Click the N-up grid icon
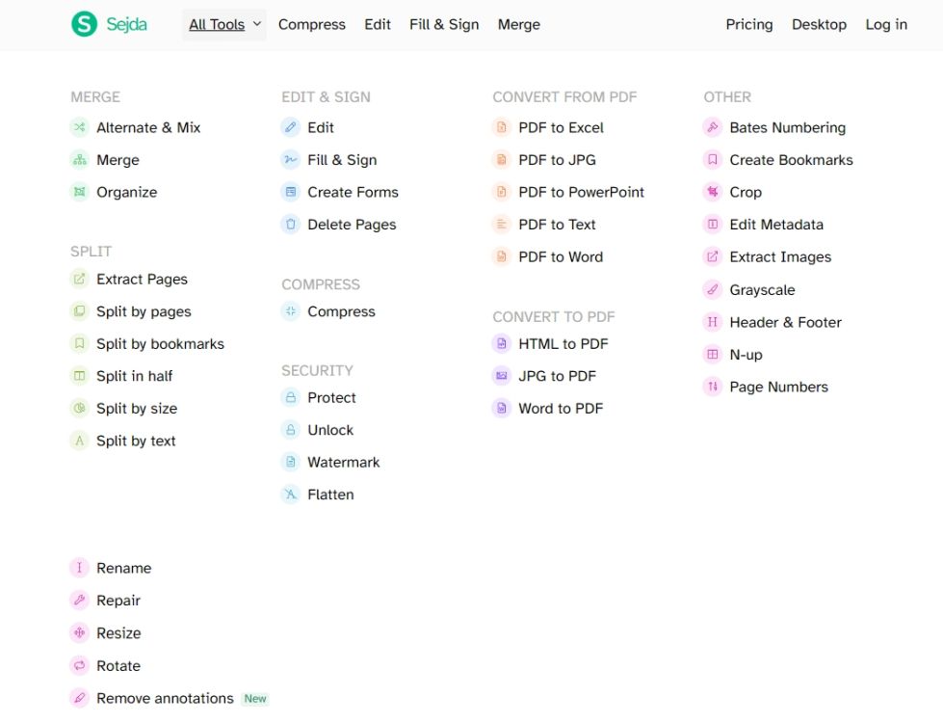Image resolution: width=943 pixels, height=723 pixels. click(x=713, y=355)
